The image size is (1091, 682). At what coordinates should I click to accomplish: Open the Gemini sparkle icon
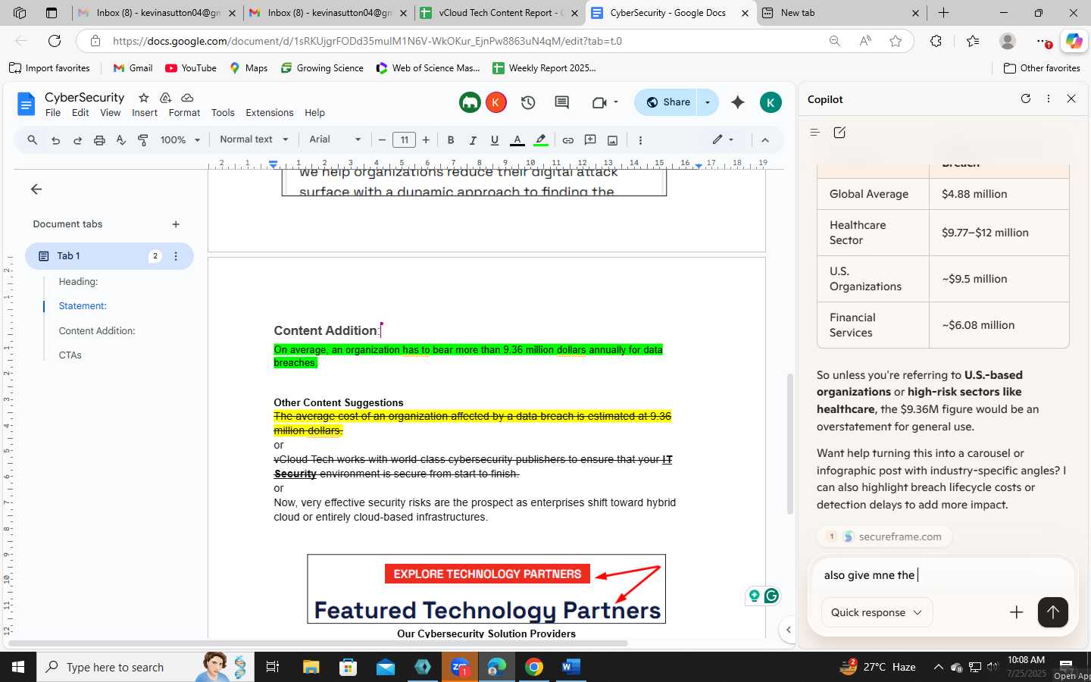pyautogui.click(x=737, y=102)
